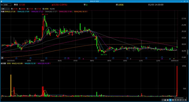Select the arrow pointer tool
Image resolution: width=189 pixels, height=102 pixels.
pos(170,100)
